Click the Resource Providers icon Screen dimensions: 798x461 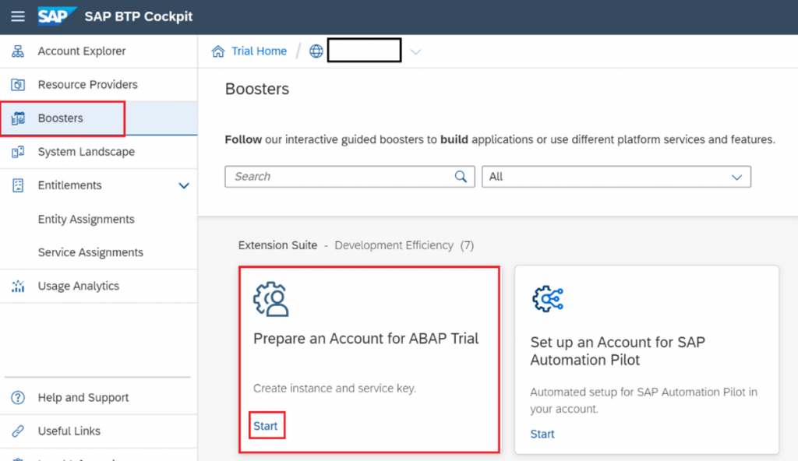pyautogui.click(x=18, y=84)
